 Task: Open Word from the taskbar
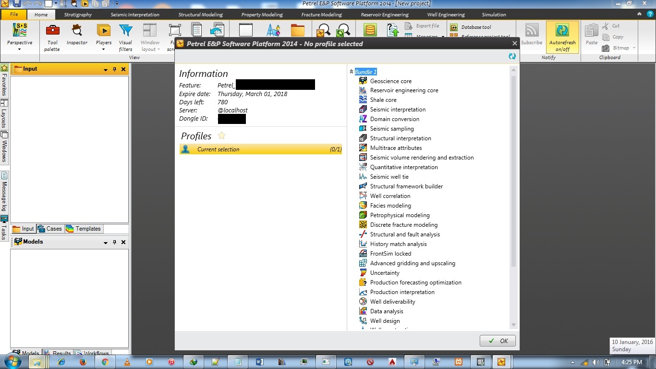tap(260, 362)
